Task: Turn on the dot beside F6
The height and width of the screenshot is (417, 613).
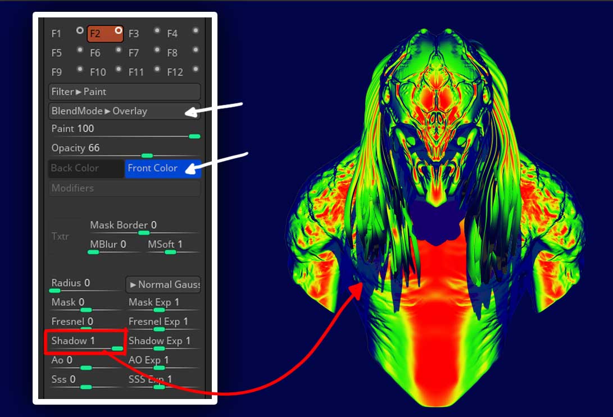Action: (x=118, y=49)
